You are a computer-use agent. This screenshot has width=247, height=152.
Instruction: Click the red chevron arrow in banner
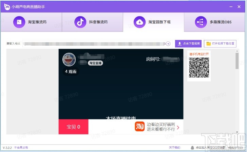pos(178,127)
